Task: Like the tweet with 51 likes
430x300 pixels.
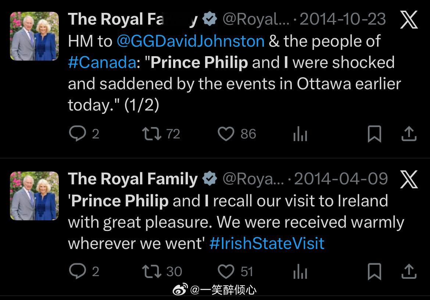Action: pyautogui.click(x=226, y=271)
